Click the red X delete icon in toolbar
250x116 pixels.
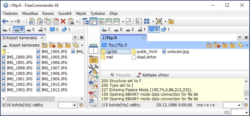pos(63,21)
